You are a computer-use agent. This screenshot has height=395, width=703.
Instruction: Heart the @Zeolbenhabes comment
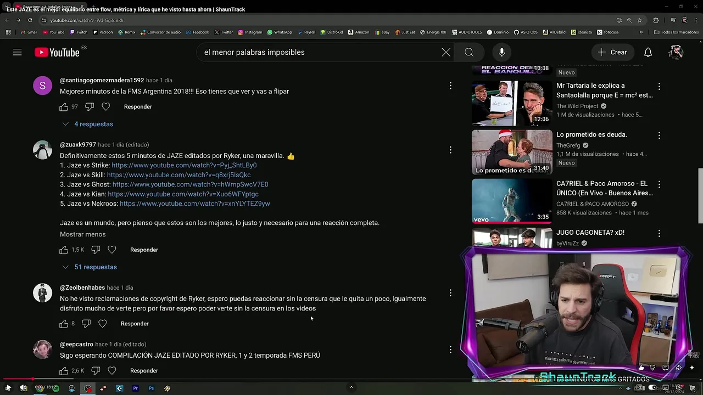[103, 324]
